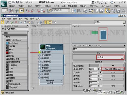Collapse the 物理性质 rollout
This screenshot has width=127, height=95.
tap(99, 62)
